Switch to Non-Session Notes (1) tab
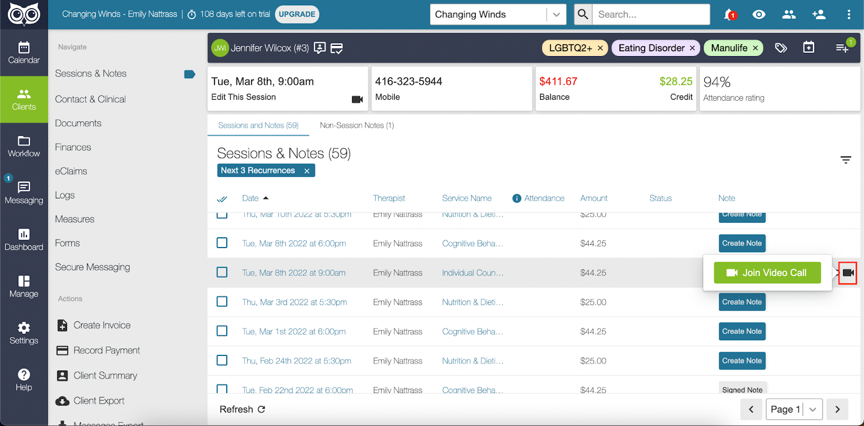Image resolution: width=864 pixels, height=426 pixels. [x=357, y=125]
